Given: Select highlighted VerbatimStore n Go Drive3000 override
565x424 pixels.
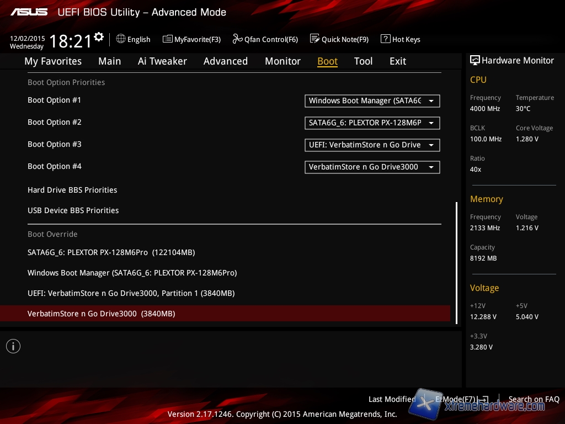Looking at the screenshot, I should pyautogui.click(x=101, y=314).
